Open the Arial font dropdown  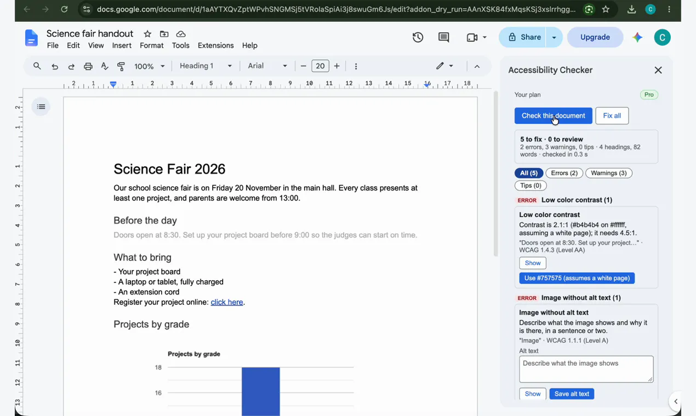(267, 66)
